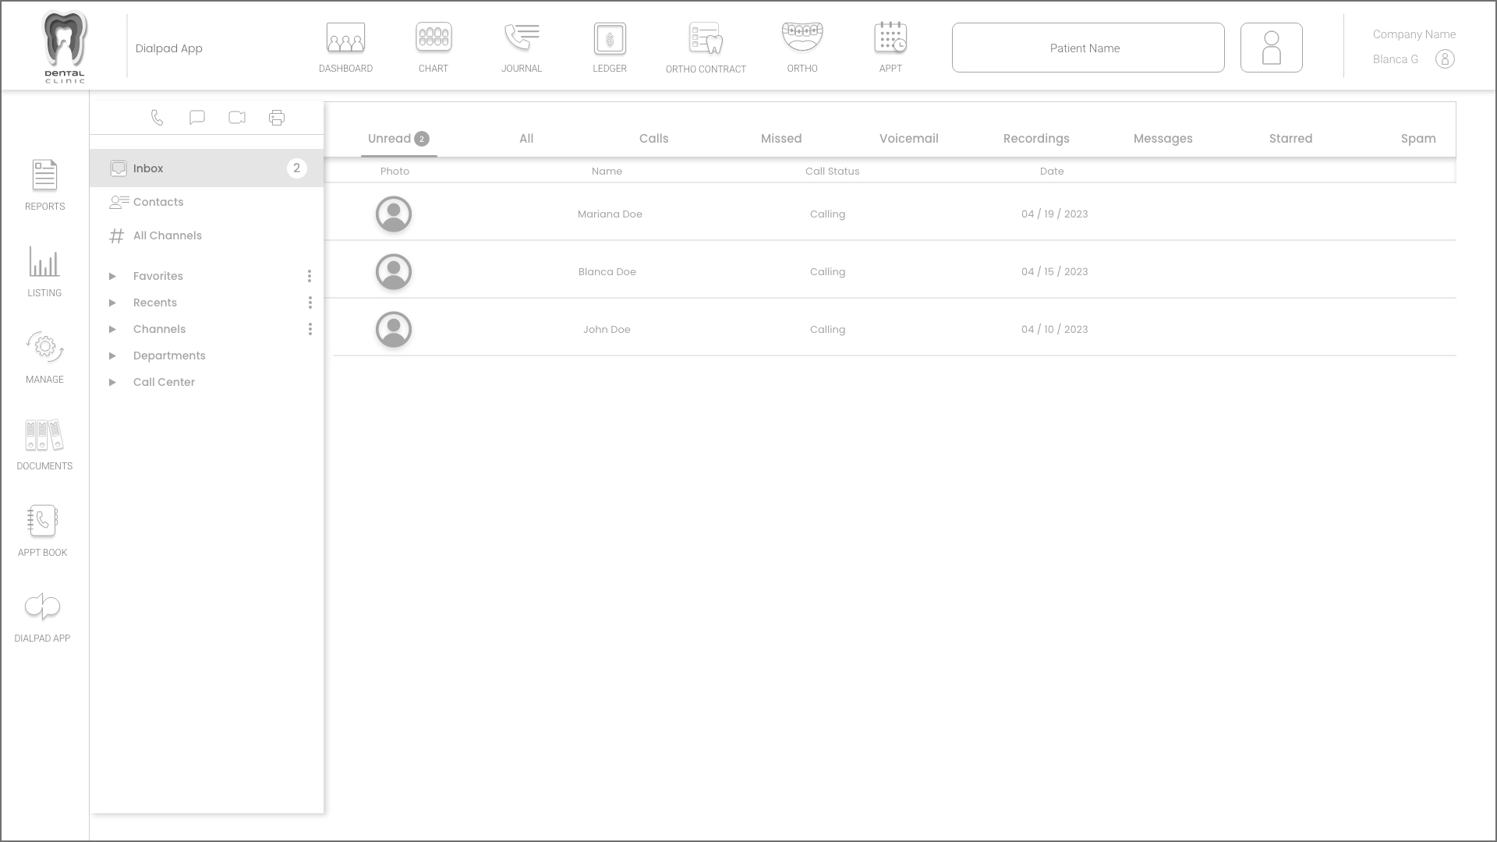This screenshot has height=842, width=1497.
Task: Expand the Call Center section
Action: 112,382
